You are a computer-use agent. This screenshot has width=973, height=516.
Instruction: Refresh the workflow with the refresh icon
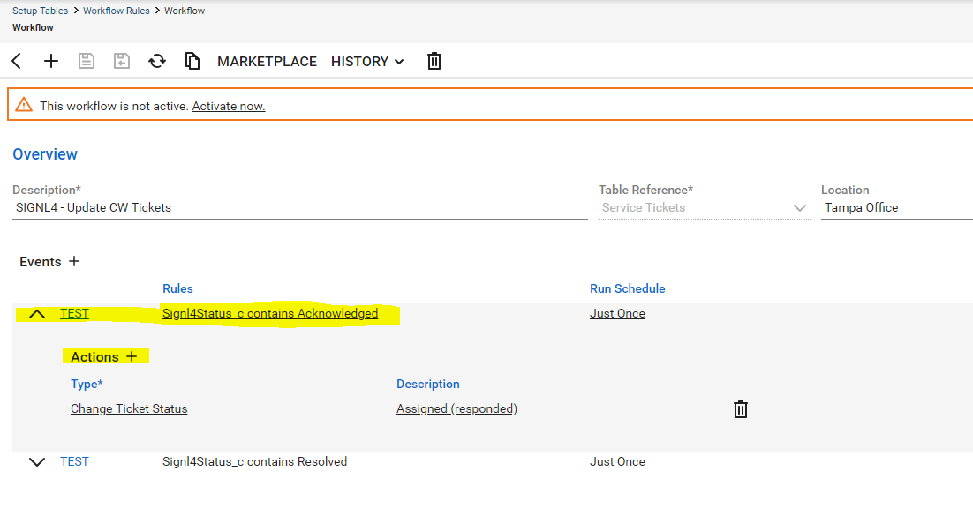click(157, 61)
